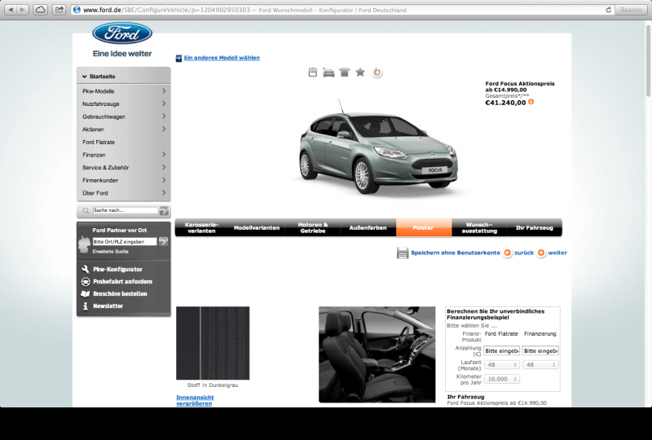Viewport: 652px width, 440px height.
Task: Click the info icon beside Newsletter
Action: click(x=86, y=306)
